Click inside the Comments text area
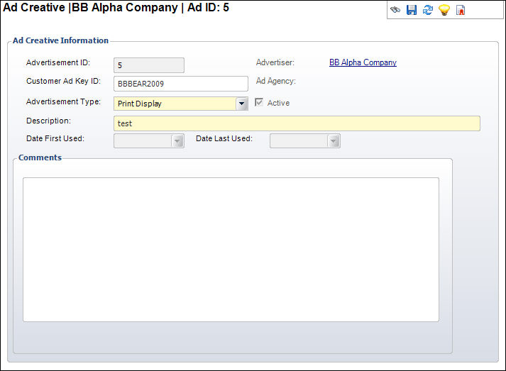 pos(231,249)
